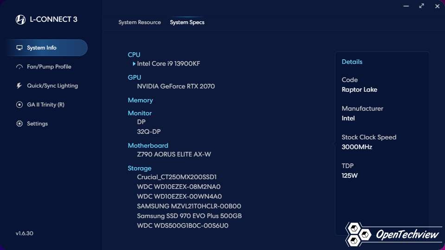Click the 3000MHz clock speed value
Screen dimensions: 445x250
(x=357, y=147)
